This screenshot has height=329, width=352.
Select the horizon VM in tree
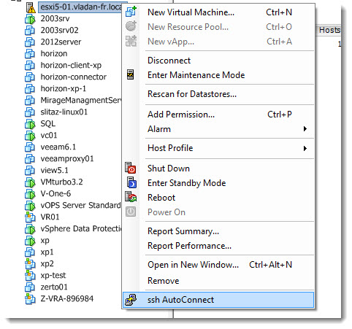(x=54, y=53)
